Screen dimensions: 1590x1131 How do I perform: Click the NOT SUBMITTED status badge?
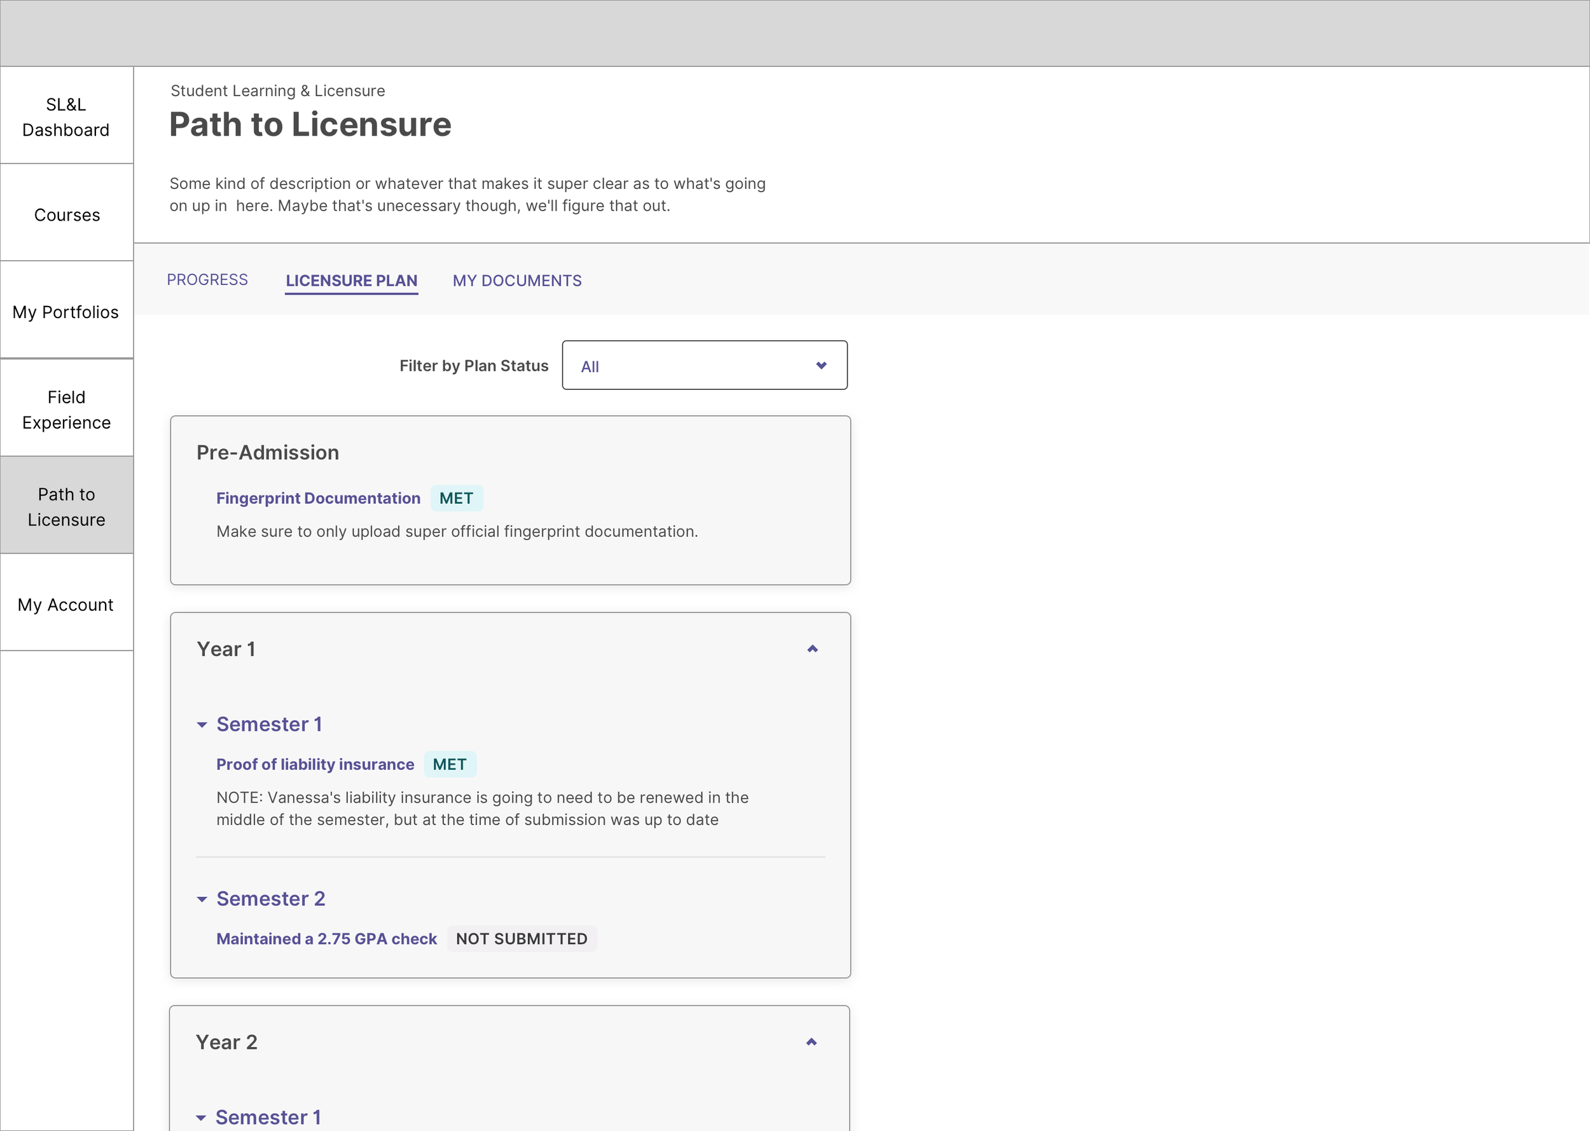tap(522, 939)
